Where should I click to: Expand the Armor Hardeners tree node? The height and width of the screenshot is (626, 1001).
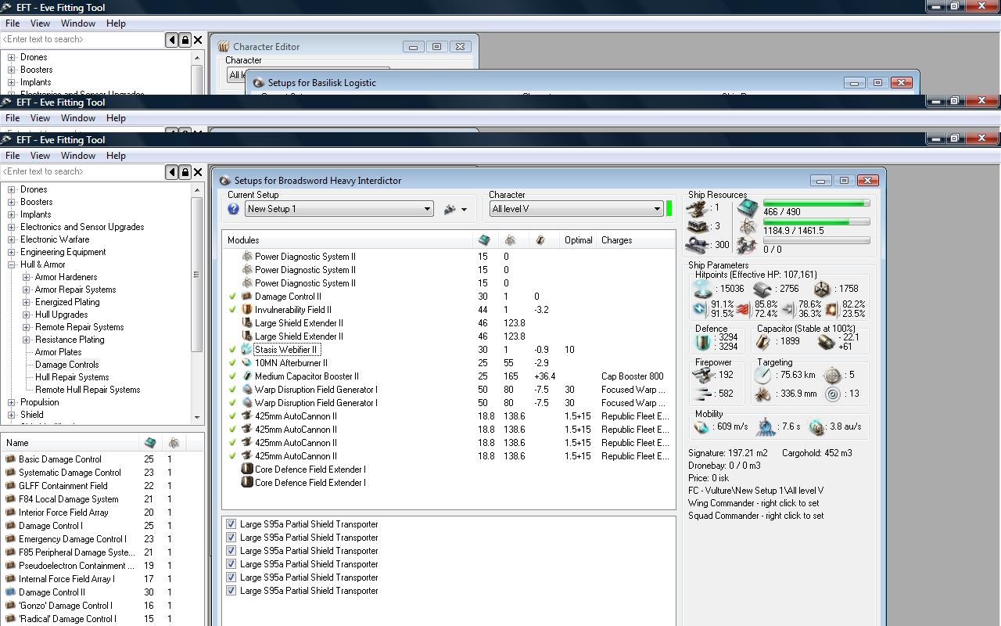(27, 277)
